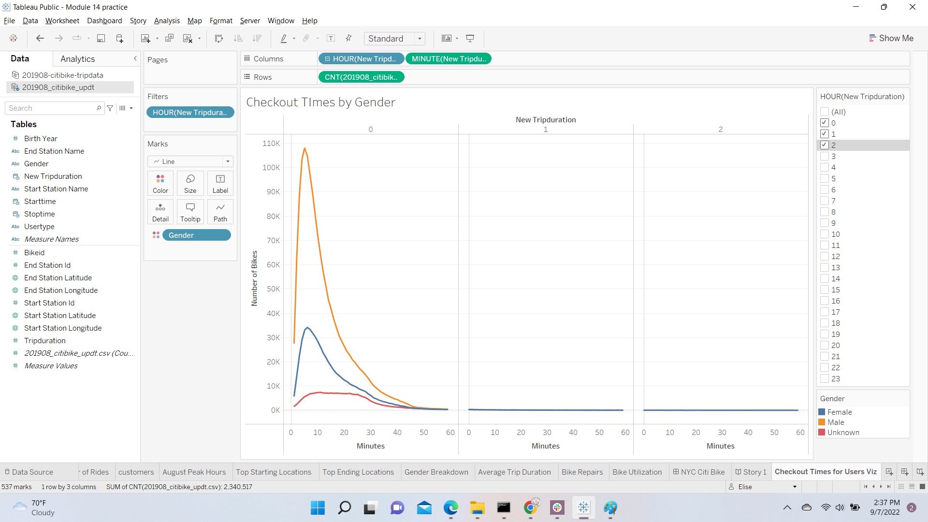Open the Color marks card
Screen dimensions: 928x522
click(160, 183)
